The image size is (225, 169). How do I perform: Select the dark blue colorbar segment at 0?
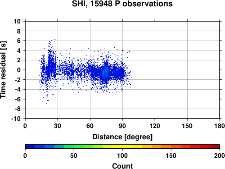pos(30,146)
